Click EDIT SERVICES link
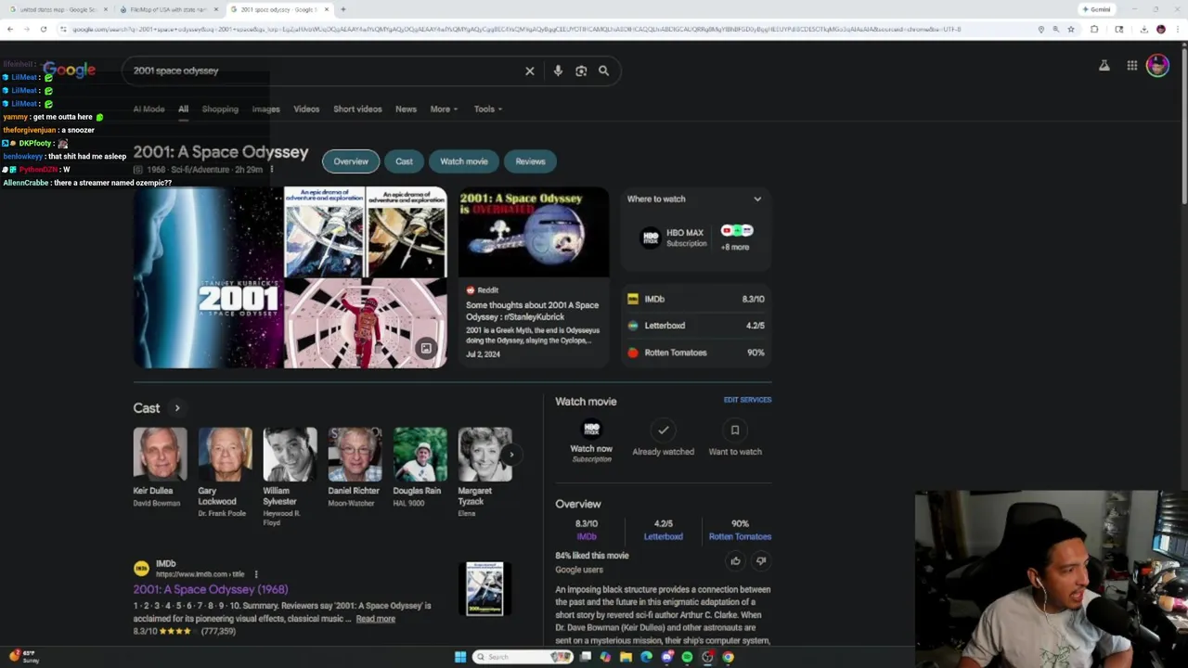Viewport: 1188px width, 668px height. 747,400
